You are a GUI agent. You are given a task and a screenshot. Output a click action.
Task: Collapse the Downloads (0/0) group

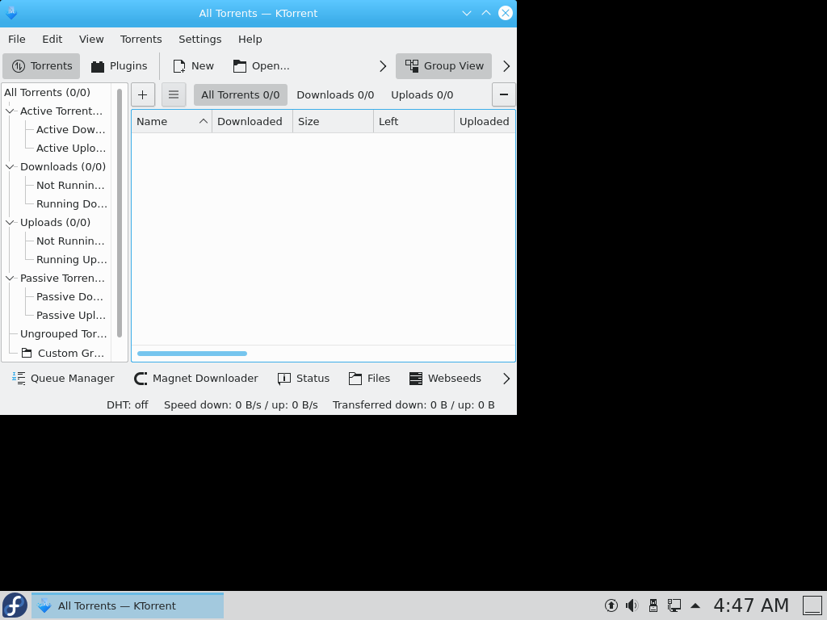click(x=10, y=166)
